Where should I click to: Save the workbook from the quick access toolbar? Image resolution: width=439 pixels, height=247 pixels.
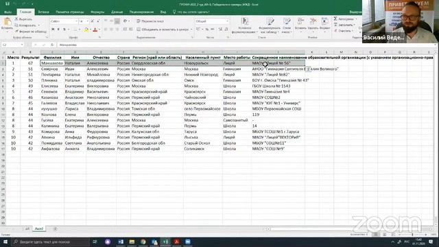click(8, 4)
